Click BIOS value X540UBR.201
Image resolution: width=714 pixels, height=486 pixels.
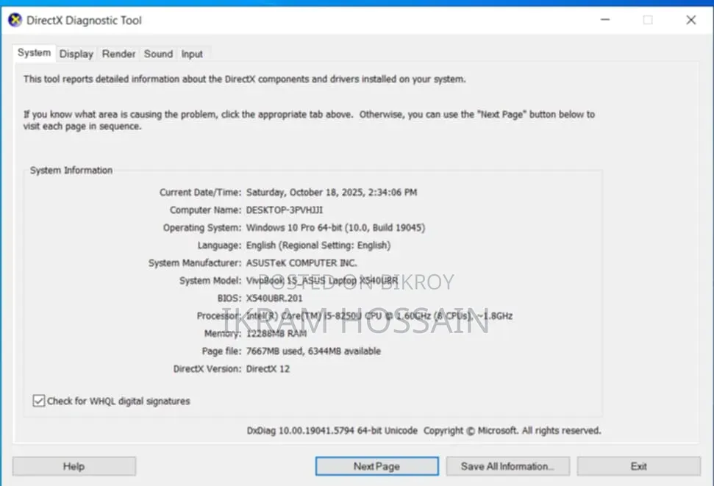(274, 298)
